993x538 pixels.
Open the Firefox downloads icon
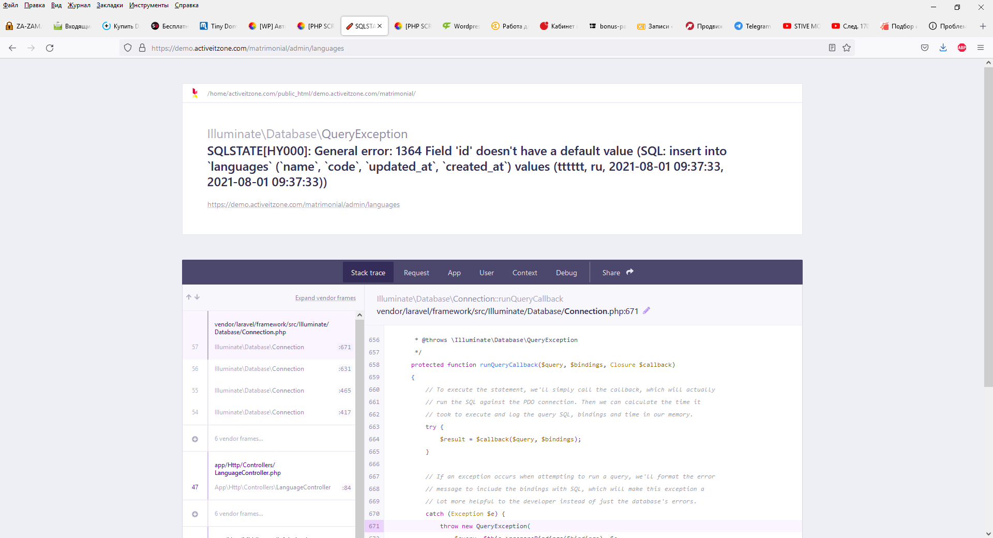943,48
